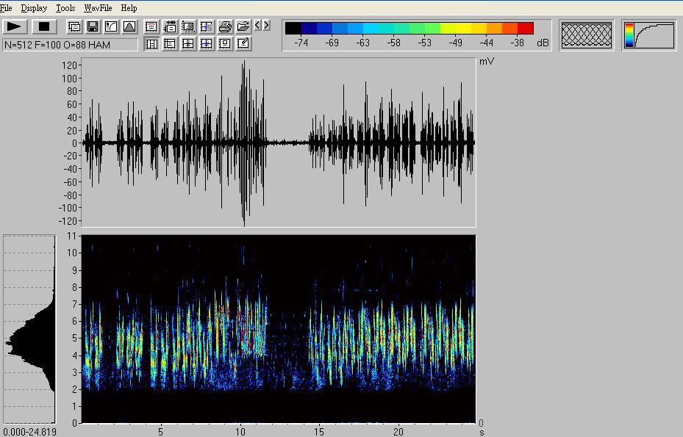The width and height of the screenshot is (683, 437).
Task: Click the left arrow previous button
Action: [258, 26]
